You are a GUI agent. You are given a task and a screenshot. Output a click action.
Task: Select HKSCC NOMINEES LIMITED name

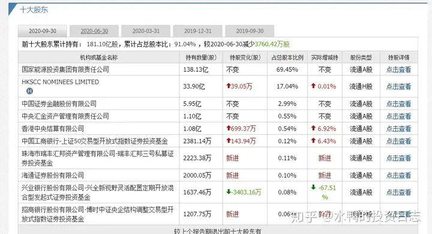[61, 82]
